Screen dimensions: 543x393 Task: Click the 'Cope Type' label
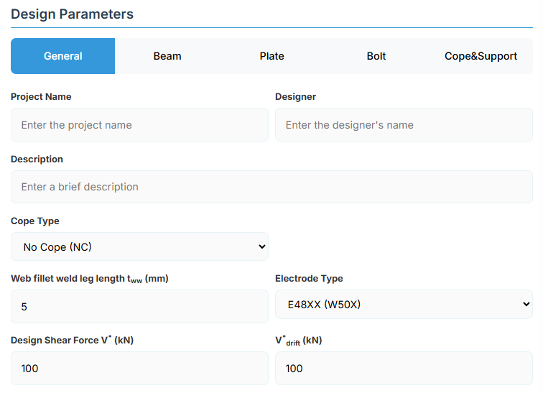coord(35,221)
